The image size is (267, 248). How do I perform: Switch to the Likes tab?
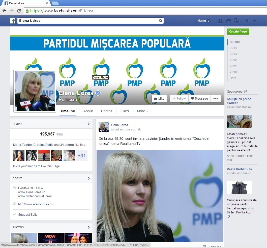[125, 111]
